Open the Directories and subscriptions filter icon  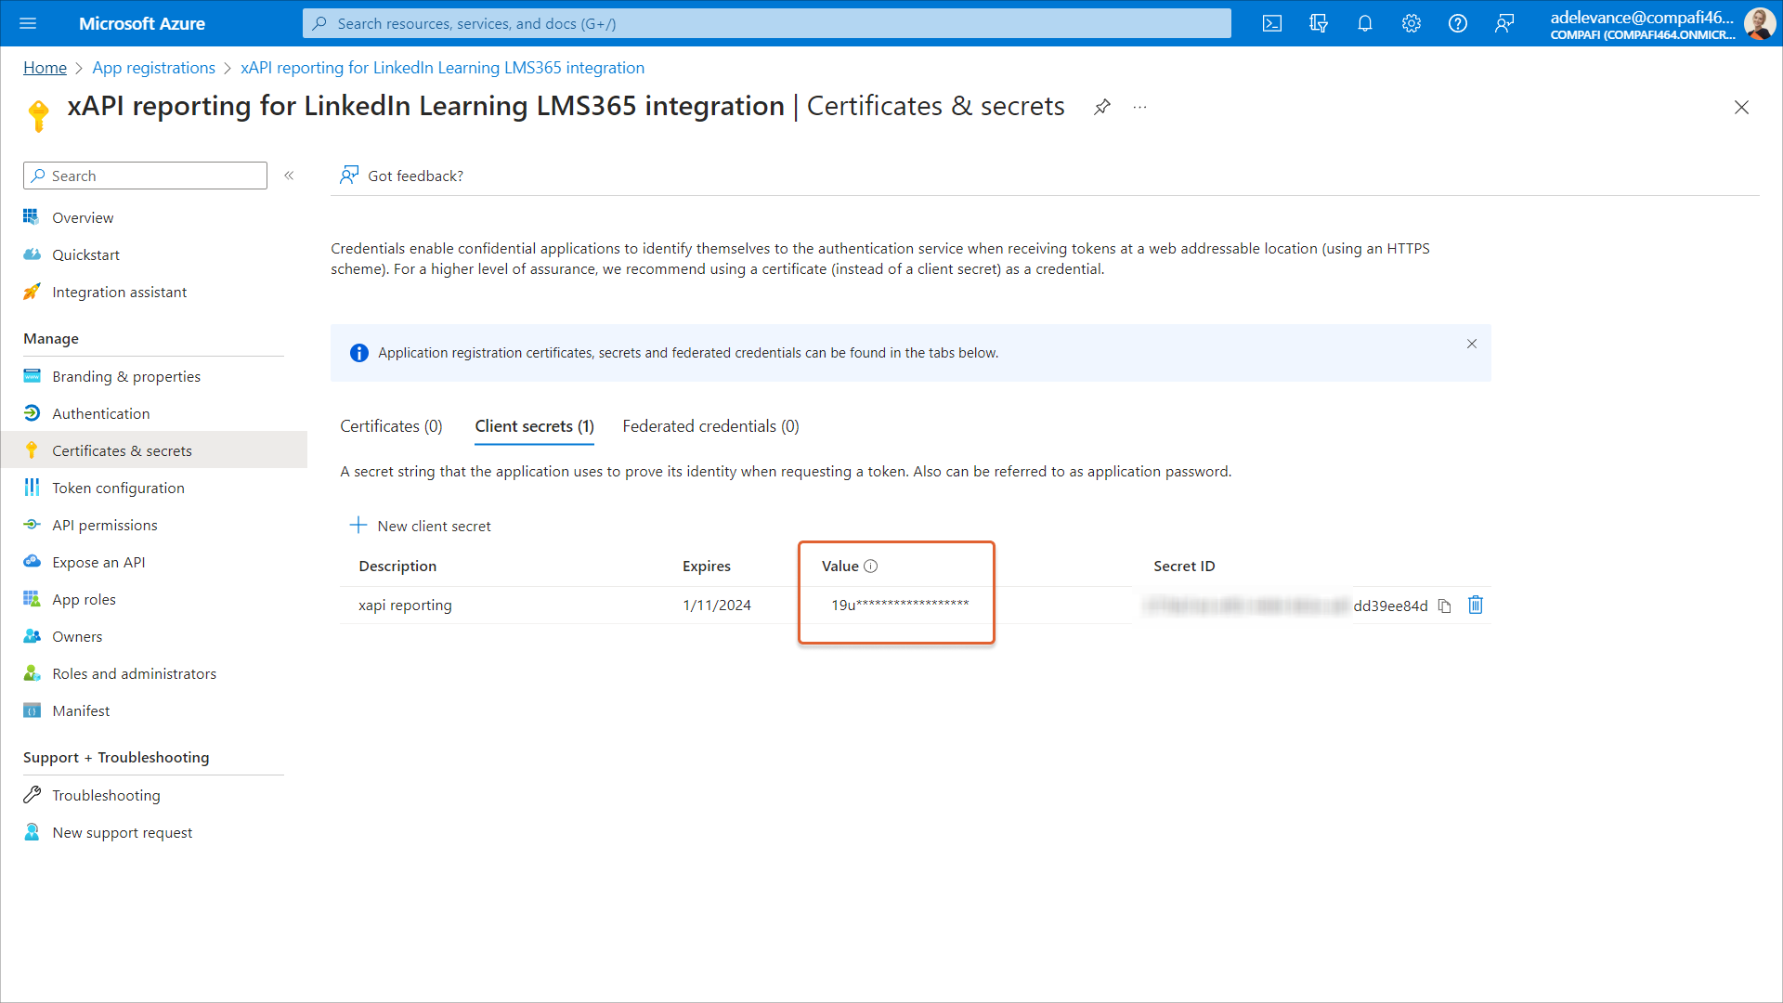tap(1319, 23)
